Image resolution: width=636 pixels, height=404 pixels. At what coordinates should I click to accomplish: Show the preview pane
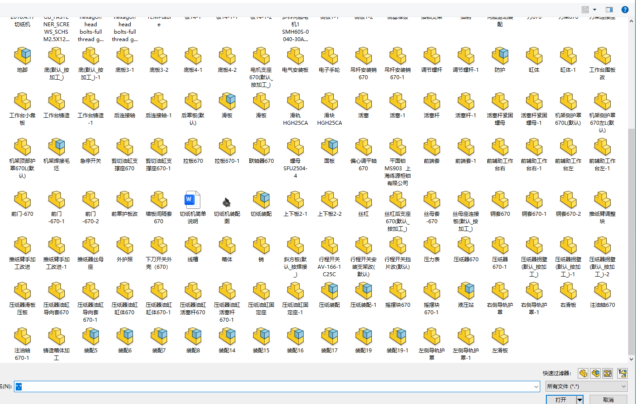point(609,10)
